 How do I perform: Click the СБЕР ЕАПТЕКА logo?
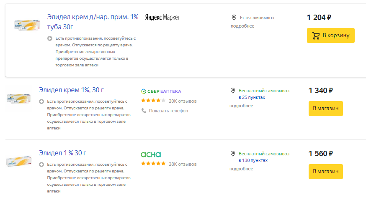161,91
